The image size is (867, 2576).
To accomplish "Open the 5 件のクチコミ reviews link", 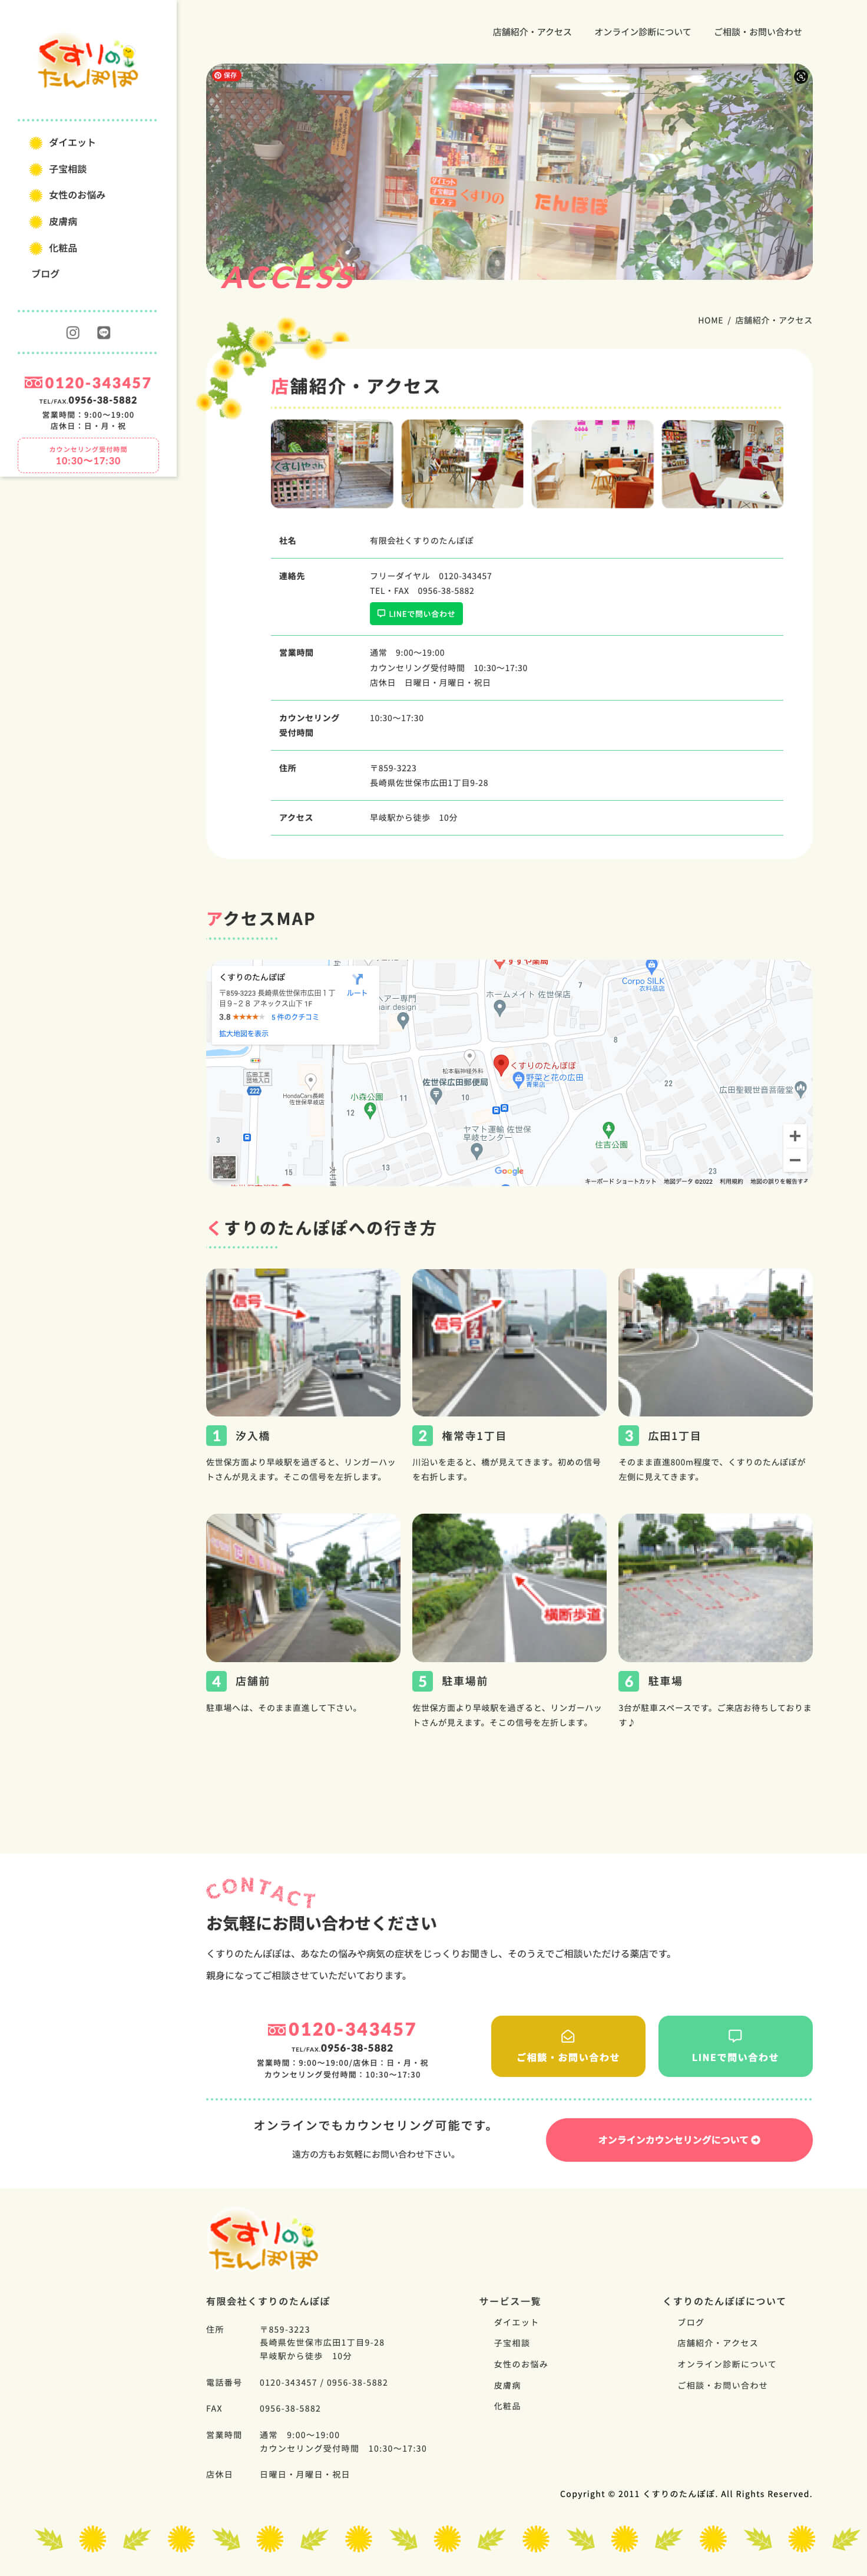I will tap(295, 1017).
